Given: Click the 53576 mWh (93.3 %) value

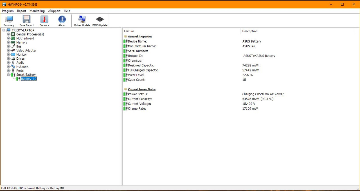Looking at the screenshot, I should pos(258,99).
